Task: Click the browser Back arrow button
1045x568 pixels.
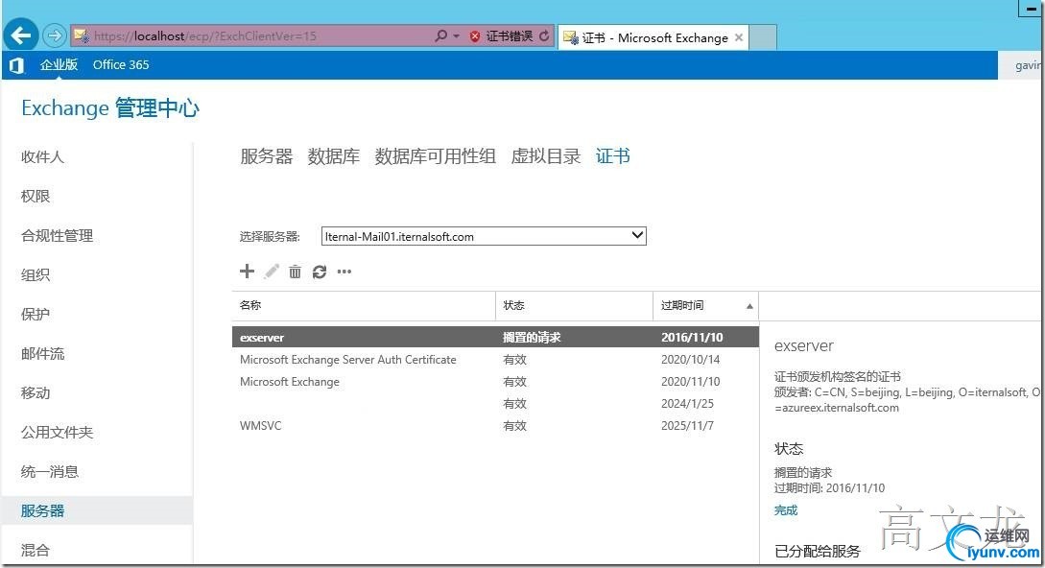Action: click(21, 35)
